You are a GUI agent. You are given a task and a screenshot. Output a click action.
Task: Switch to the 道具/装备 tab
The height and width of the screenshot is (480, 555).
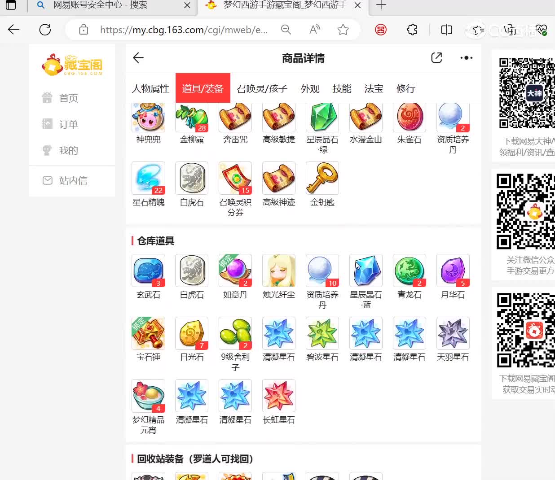tap(203, 88)
